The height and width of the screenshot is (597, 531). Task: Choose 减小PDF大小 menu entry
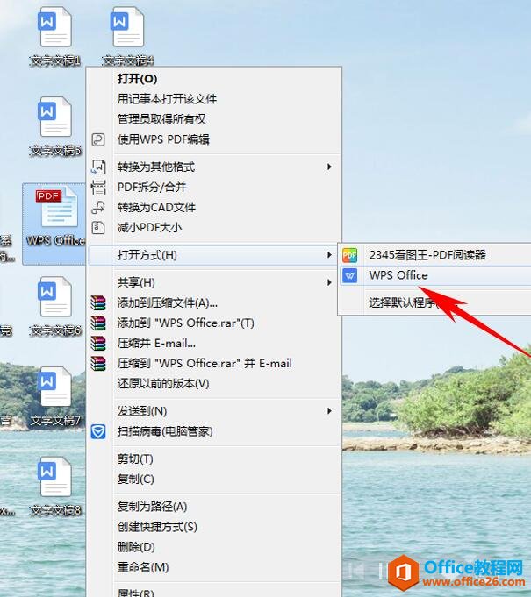tap(214, 228)
